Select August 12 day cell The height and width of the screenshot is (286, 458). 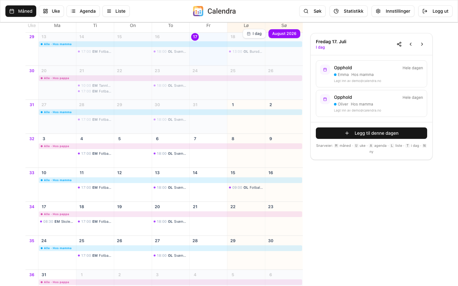(x=133, y=185)
